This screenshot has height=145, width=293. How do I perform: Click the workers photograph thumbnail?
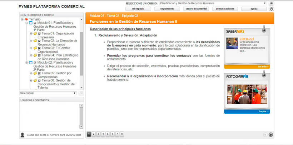tap(247, 94)
